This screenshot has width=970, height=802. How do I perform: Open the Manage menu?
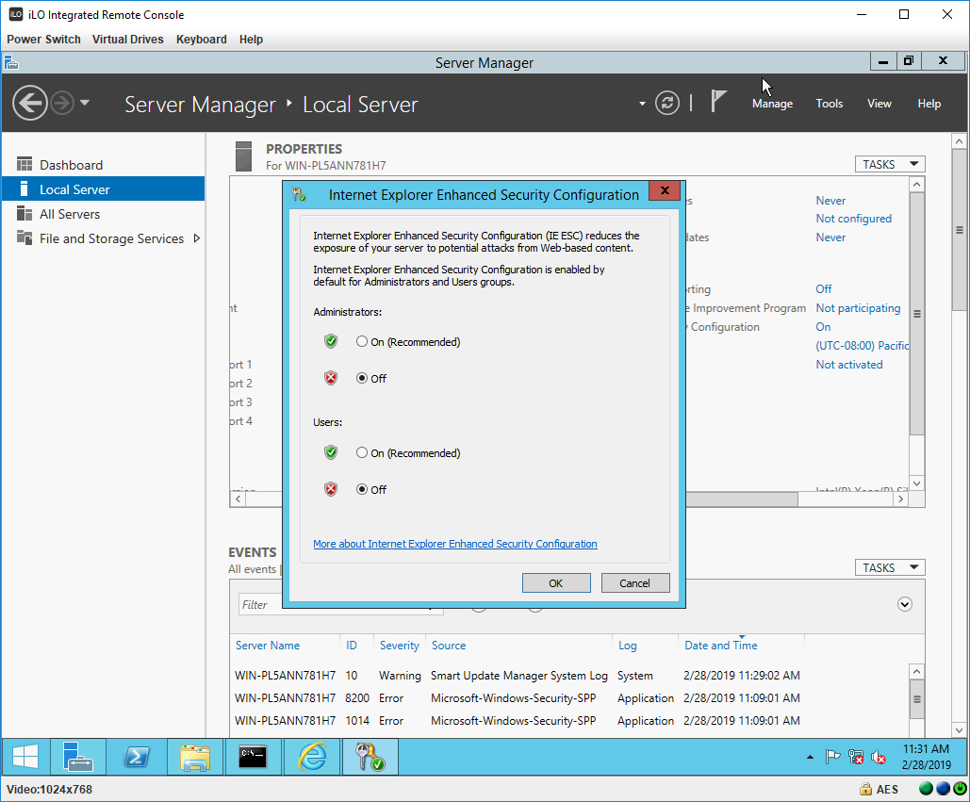[772, 104]
